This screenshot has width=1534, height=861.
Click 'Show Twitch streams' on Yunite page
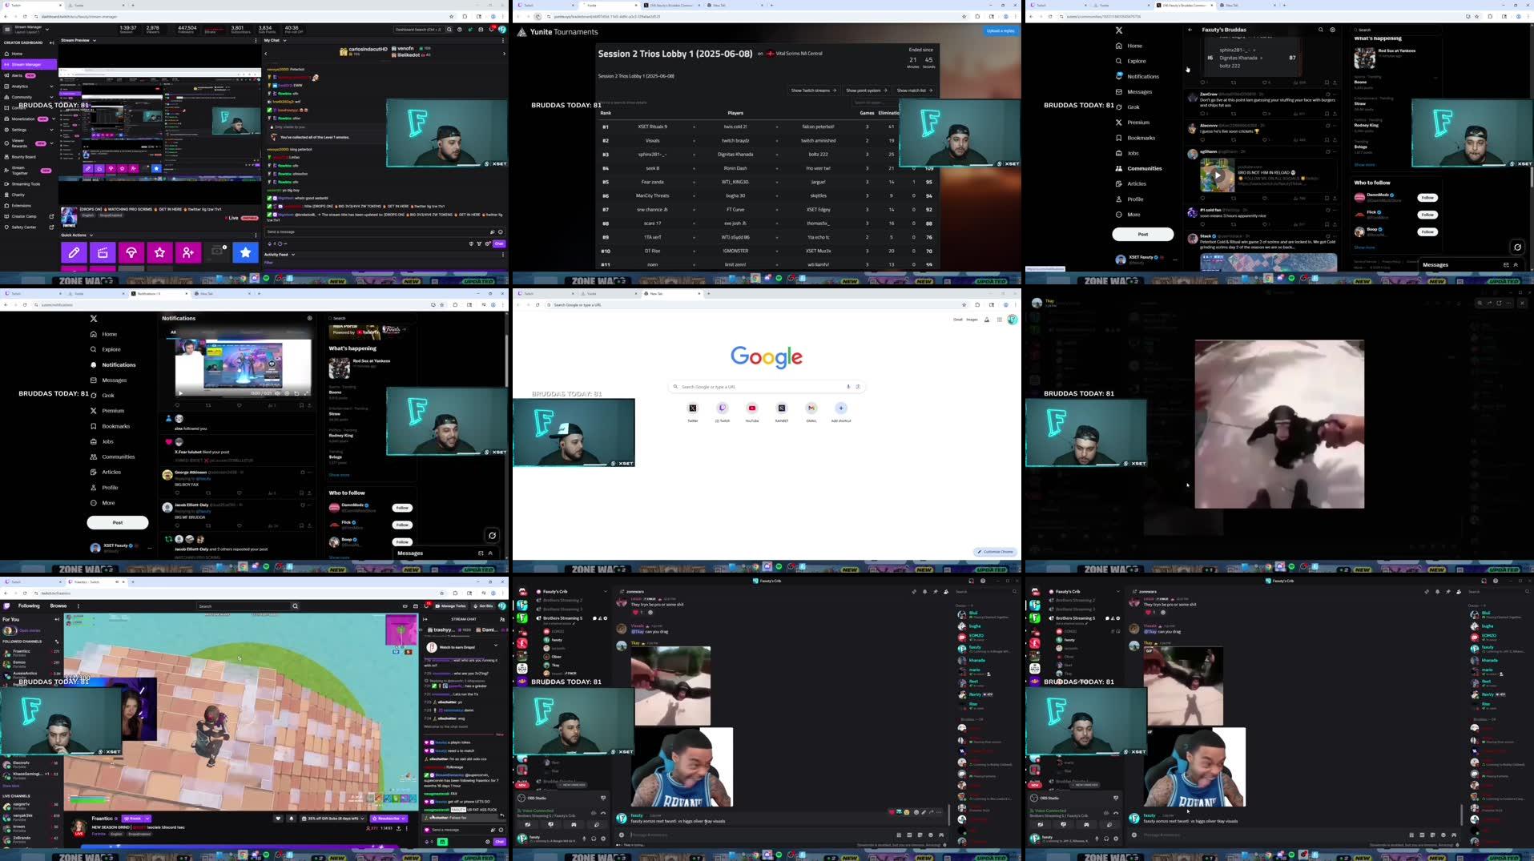pyautogui.click(x=813, y=91)
